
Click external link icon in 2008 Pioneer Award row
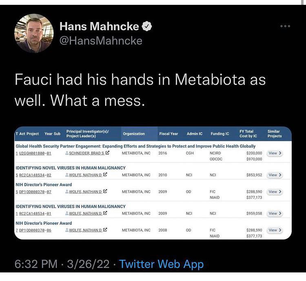click(105, 230)
